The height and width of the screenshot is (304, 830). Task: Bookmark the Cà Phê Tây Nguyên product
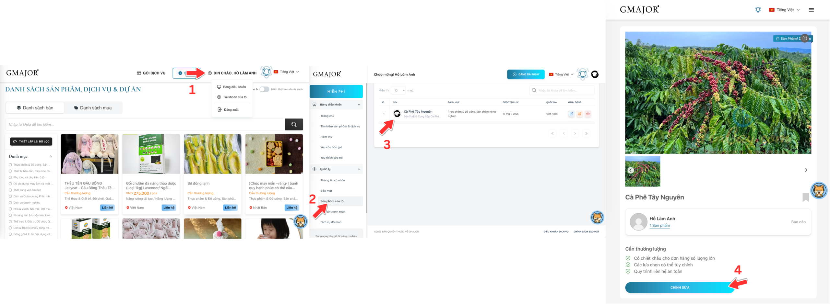point(806,197)
